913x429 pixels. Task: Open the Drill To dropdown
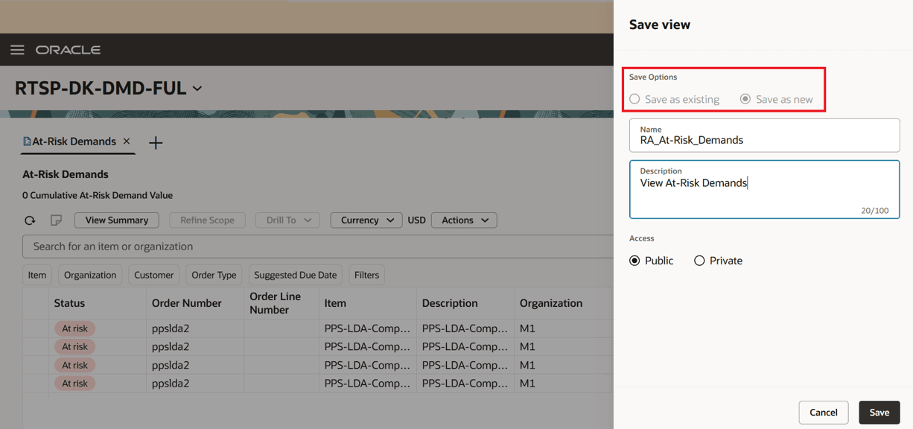(x=287, y=220)
